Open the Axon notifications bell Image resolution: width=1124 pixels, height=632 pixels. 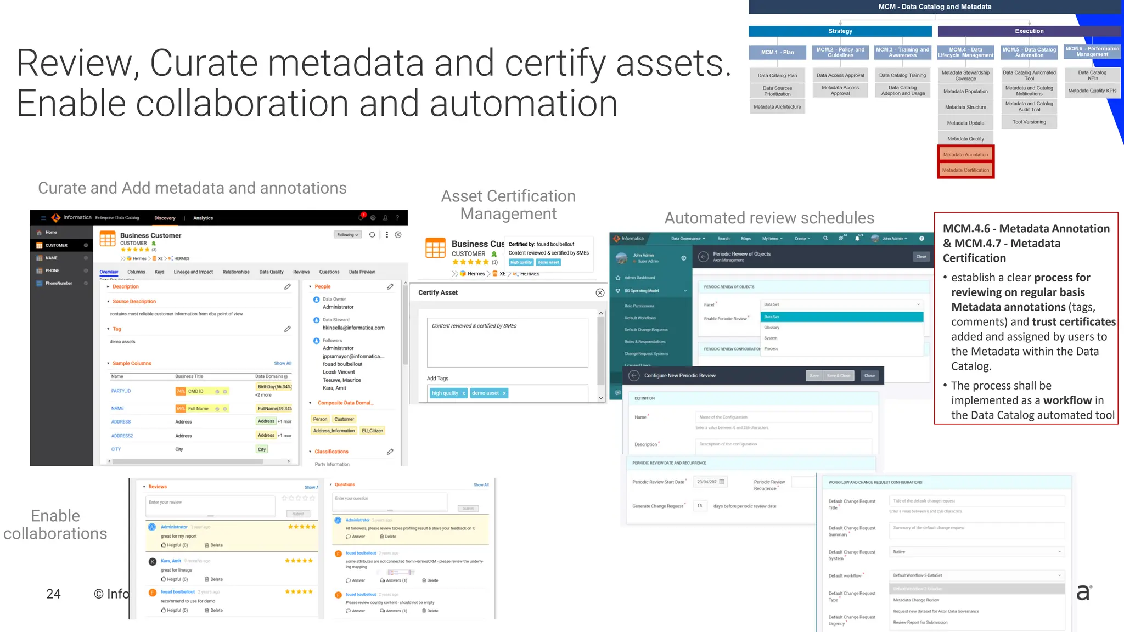coord(857,239)
